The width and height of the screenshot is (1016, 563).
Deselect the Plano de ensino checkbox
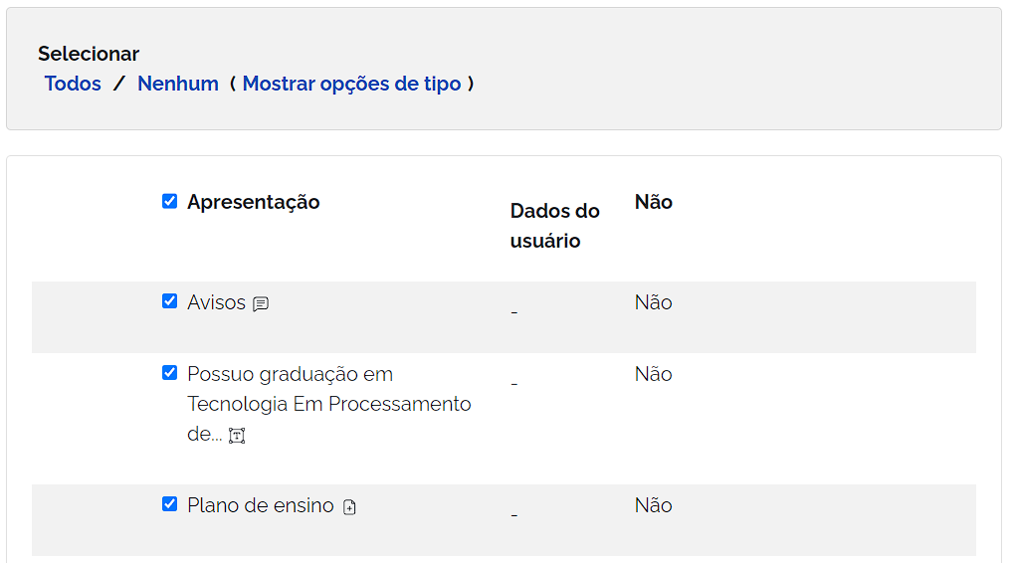[169, 504]
